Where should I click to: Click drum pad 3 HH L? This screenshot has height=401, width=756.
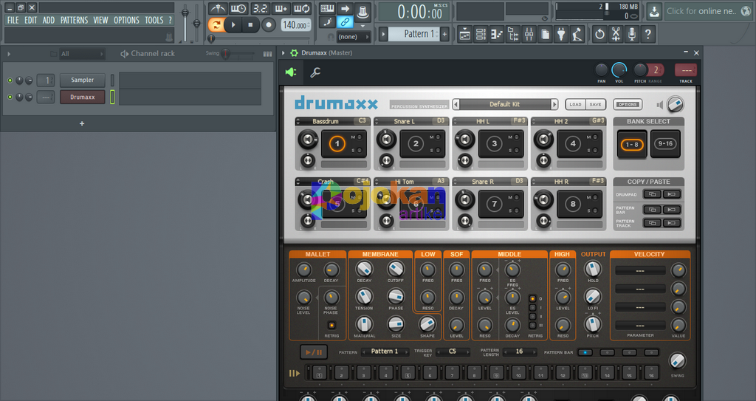pyautogui.click(x=494, y=143)
